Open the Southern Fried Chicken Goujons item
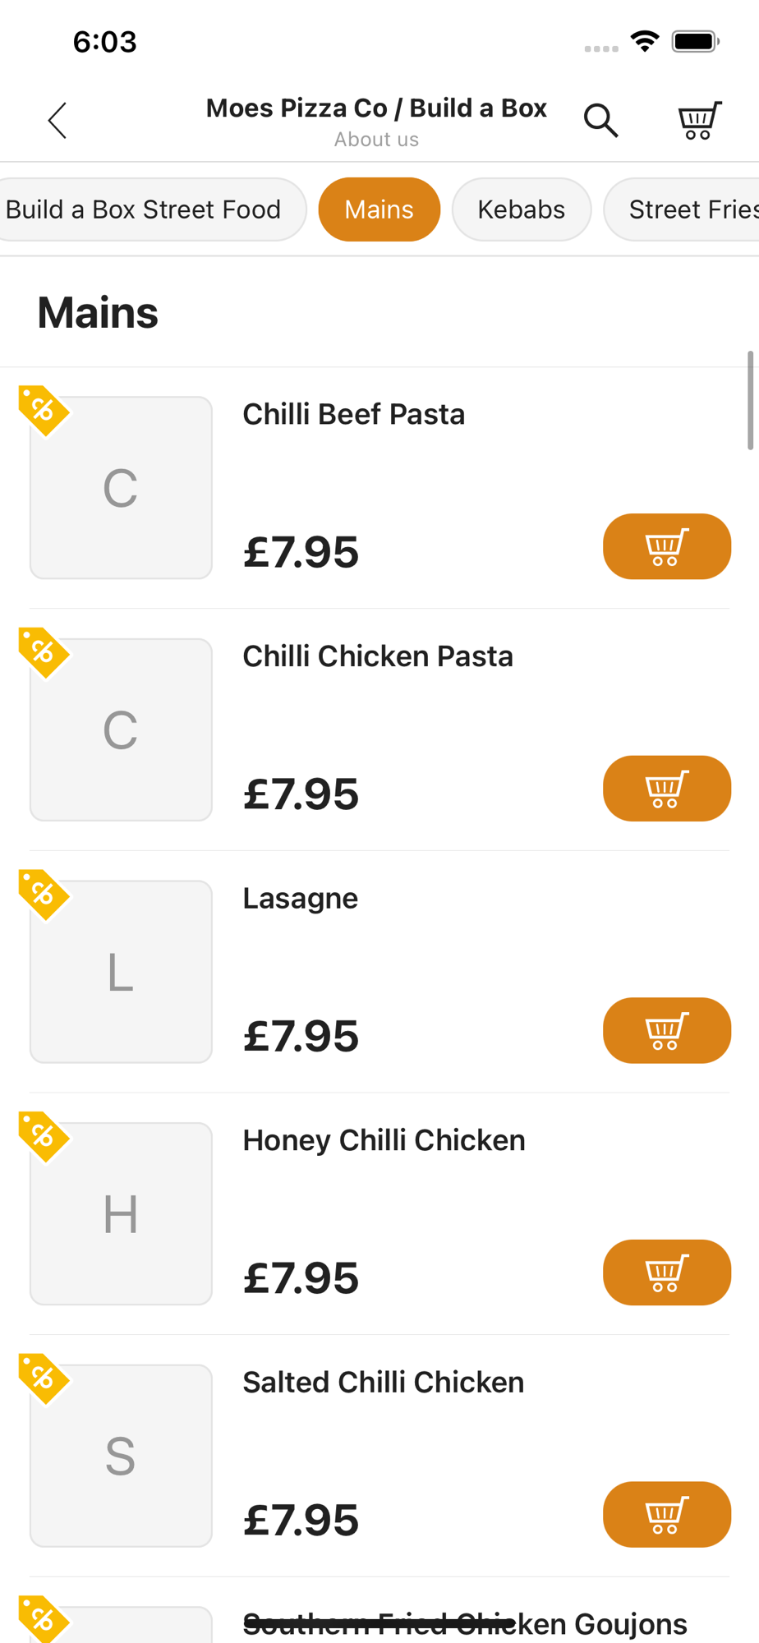Image resolution: width=759 pixels, height=1643 pixels. (465, 1623)
